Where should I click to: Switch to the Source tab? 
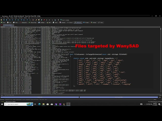[x=70, y=22]
